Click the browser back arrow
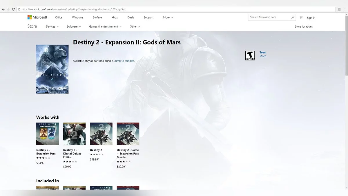 (3, 9)
